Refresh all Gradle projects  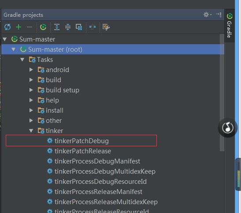(x=7, y=27)
